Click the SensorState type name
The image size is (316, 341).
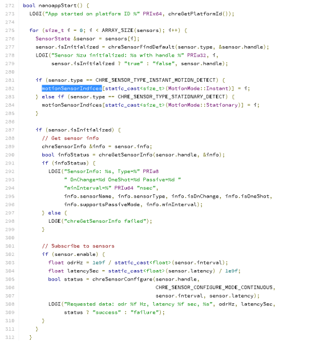pyautogui.click(x=53, y=39)
